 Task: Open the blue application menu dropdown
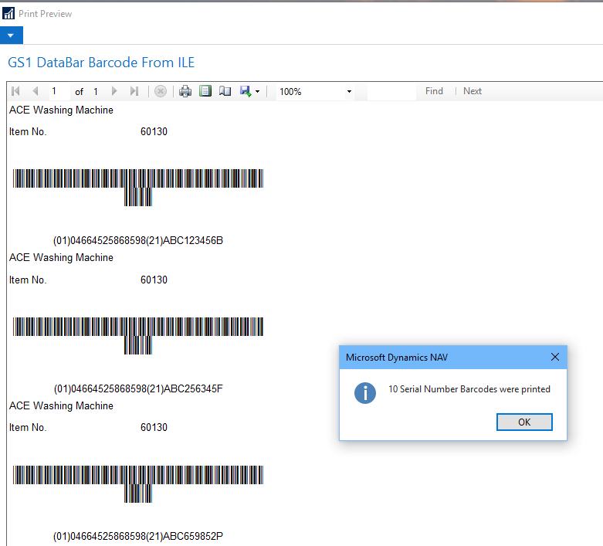(x=11, y=36)
